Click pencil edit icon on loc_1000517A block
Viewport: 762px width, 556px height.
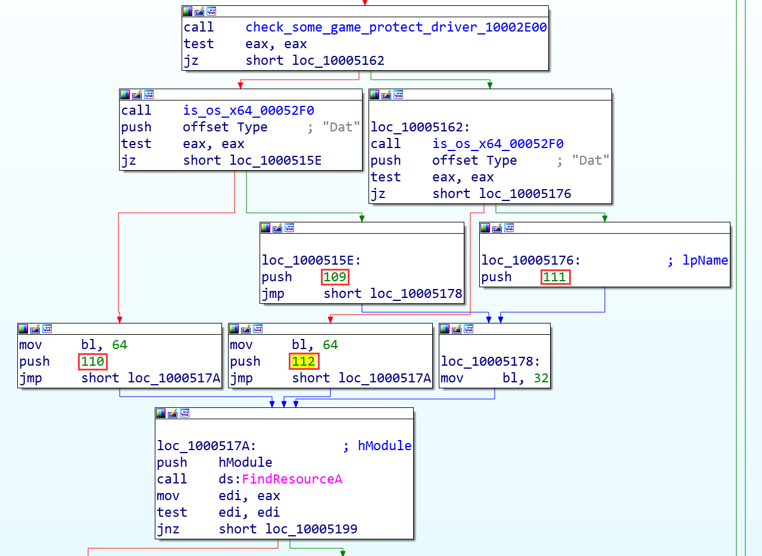(173, 413)
